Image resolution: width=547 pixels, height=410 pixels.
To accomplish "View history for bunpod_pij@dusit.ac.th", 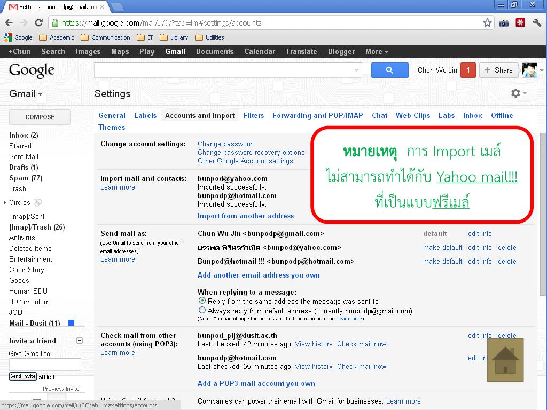I will (x=313, y=344).
